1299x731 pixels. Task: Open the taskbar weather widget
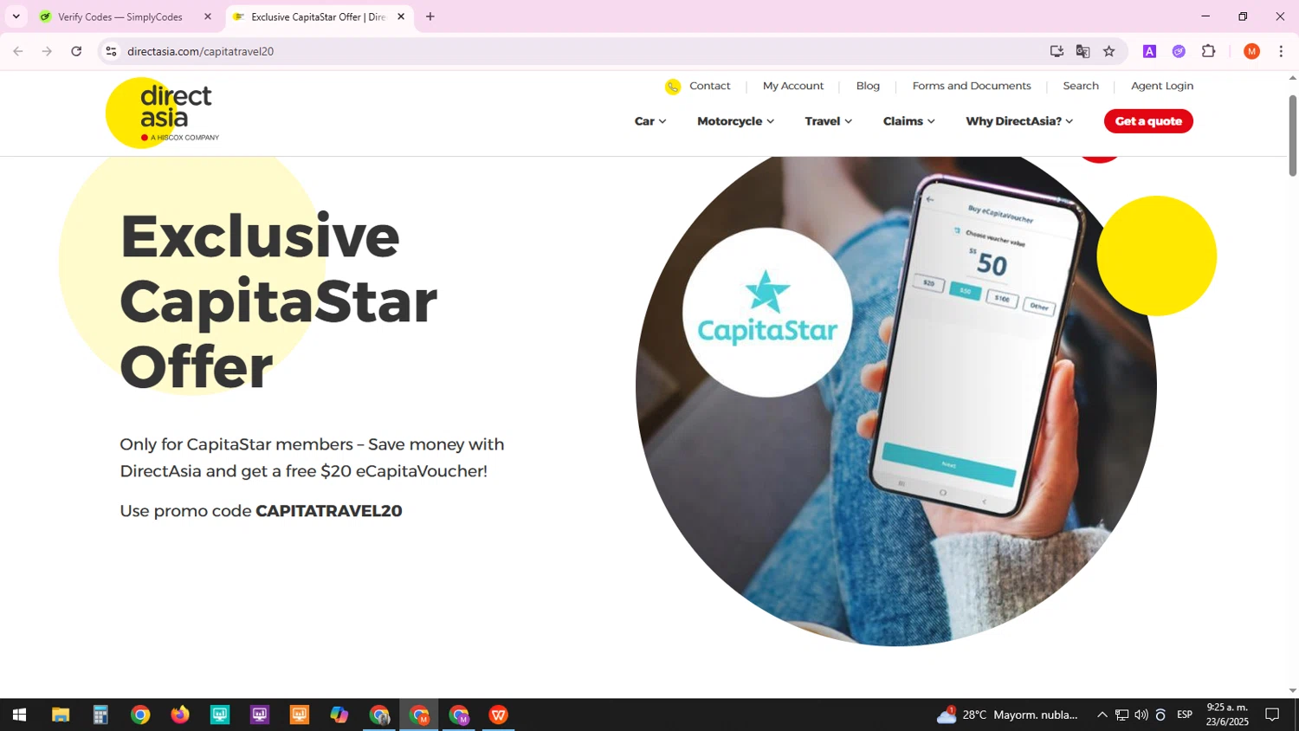(x=1007, y=715)
